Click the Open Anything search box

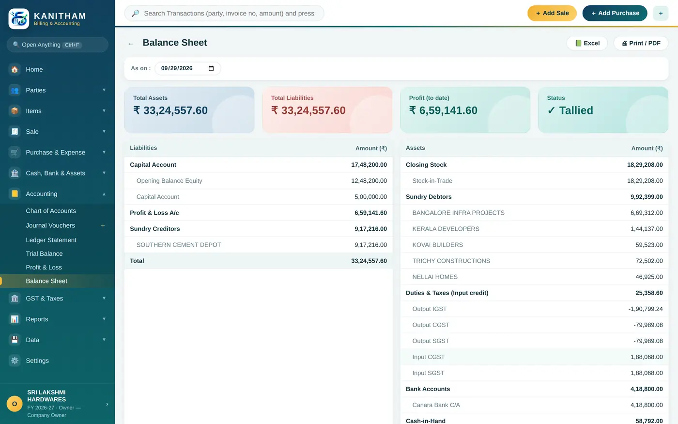(x=57, y=45)
